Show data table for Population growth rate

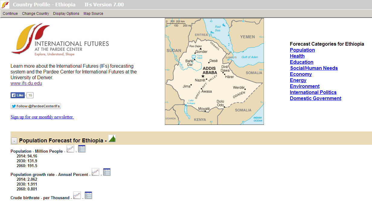coord(107,172)
